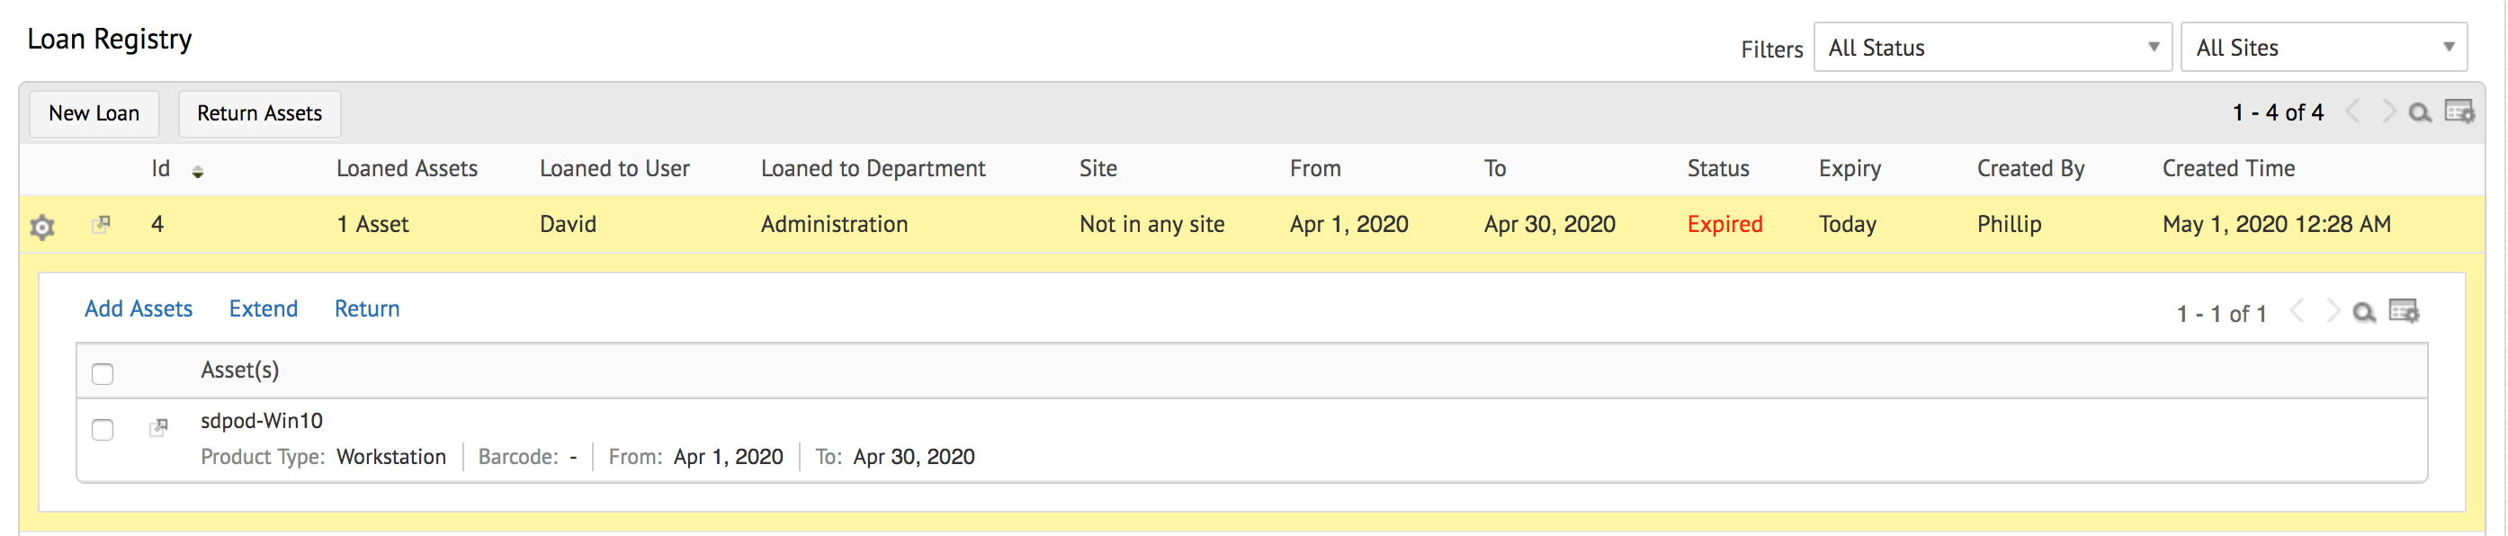The image size is (2508, 536).
Task: Search within loaned assets sub-list
Action: (2364, 313)
